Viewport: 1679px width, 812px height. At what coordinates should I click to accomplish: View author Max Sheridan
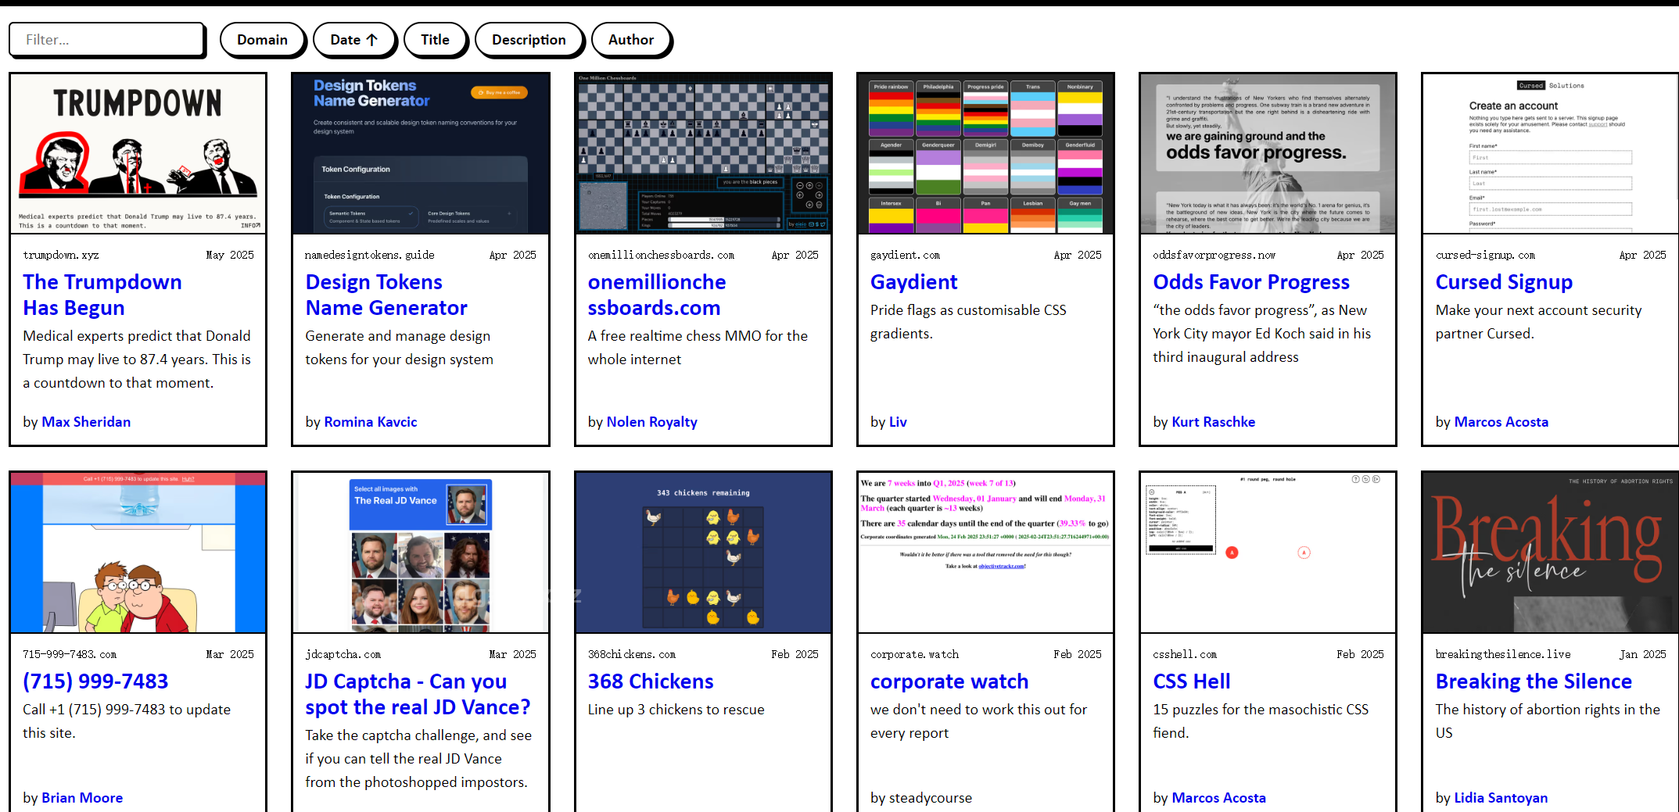click(x=86, y=422)
